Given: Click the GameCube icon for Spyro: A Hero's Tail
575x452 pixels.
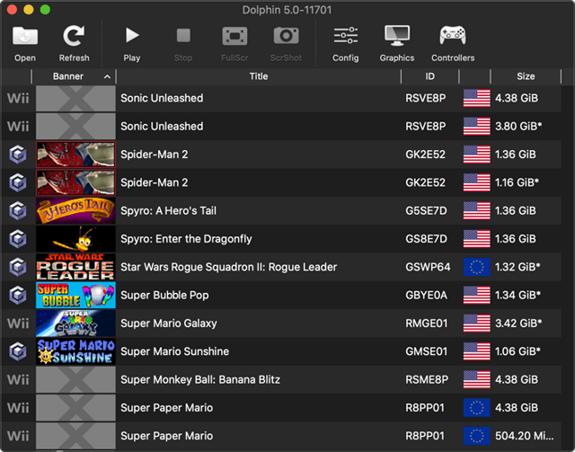Looking at the screenshot, I should tap(18, 210).
